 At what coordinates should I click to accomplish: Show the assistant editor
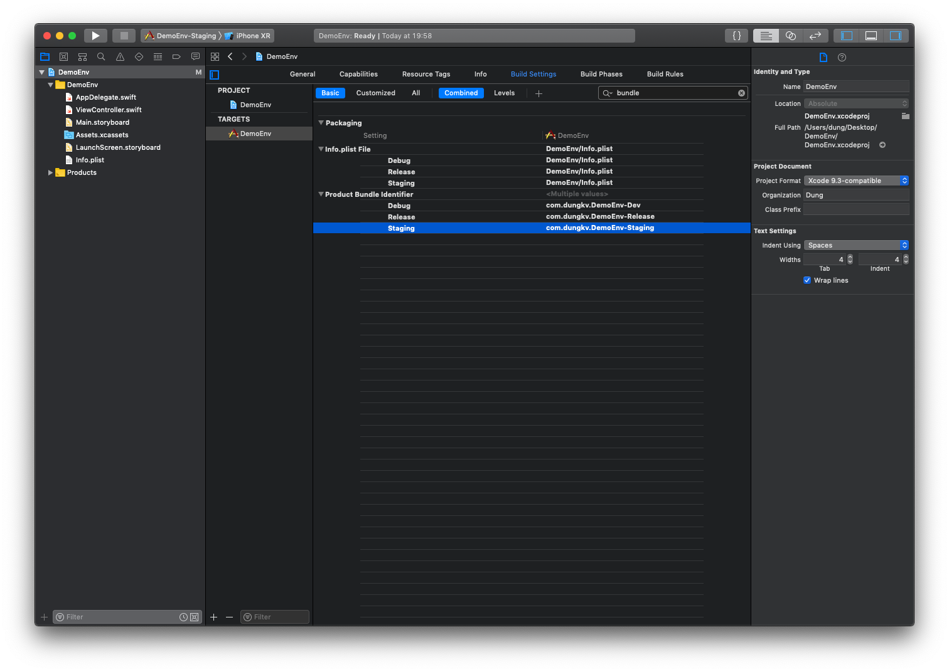(x=791, y=36)
